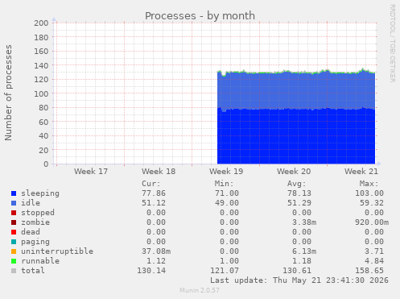Click the 'Number of processes' axis label
The width and height of the screenshot is (400, 299).
[8, 93]
